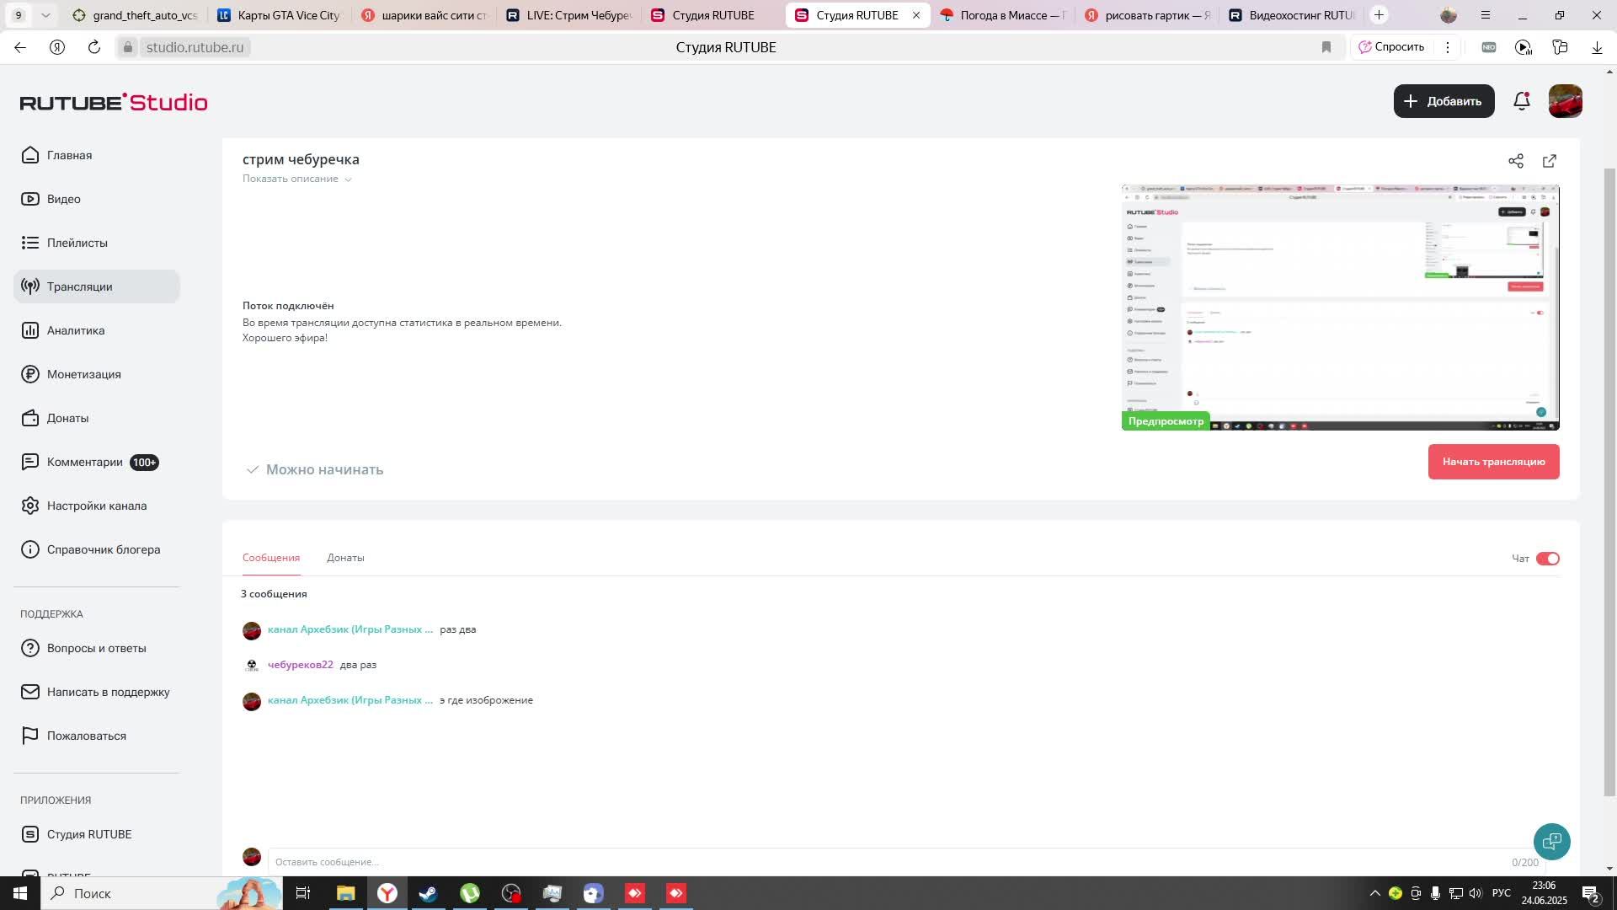Image resolution: width=1617 pixels, height=910 pixels.
Task: Switch to the Донаты tab
Action: coord(345,558)
